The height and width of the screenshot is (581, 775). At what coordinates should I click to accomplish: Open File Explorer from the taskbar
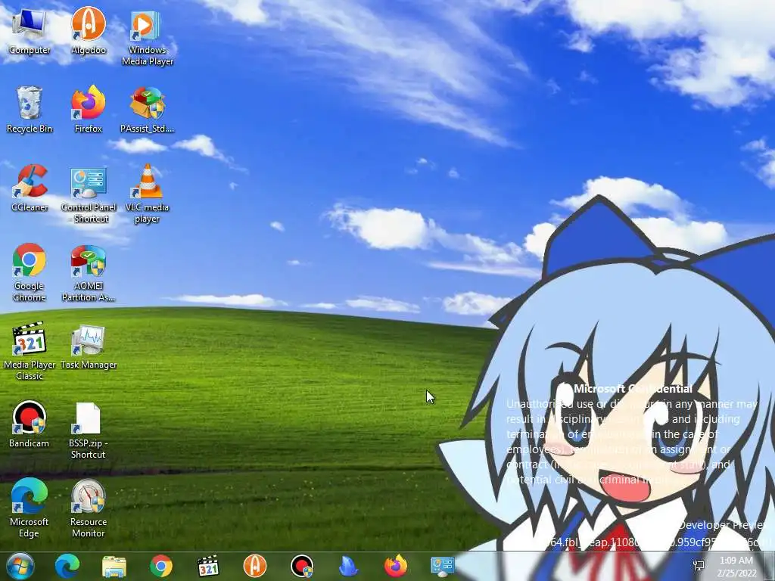point(114,566)
